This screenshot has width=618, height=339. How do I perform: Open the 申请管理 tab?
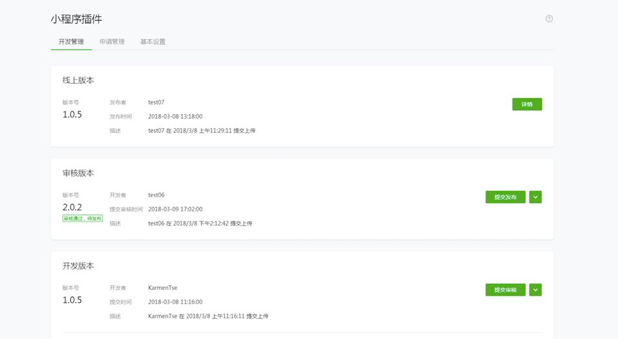(x=112, y=42)
